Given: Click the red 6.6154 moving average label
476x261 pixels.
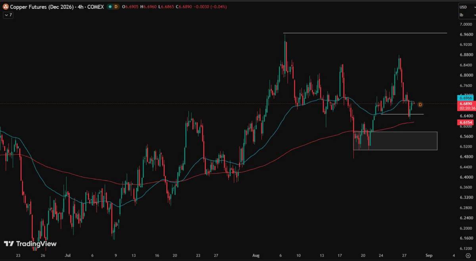Looking at the screenshot, I should click(465, 123).
